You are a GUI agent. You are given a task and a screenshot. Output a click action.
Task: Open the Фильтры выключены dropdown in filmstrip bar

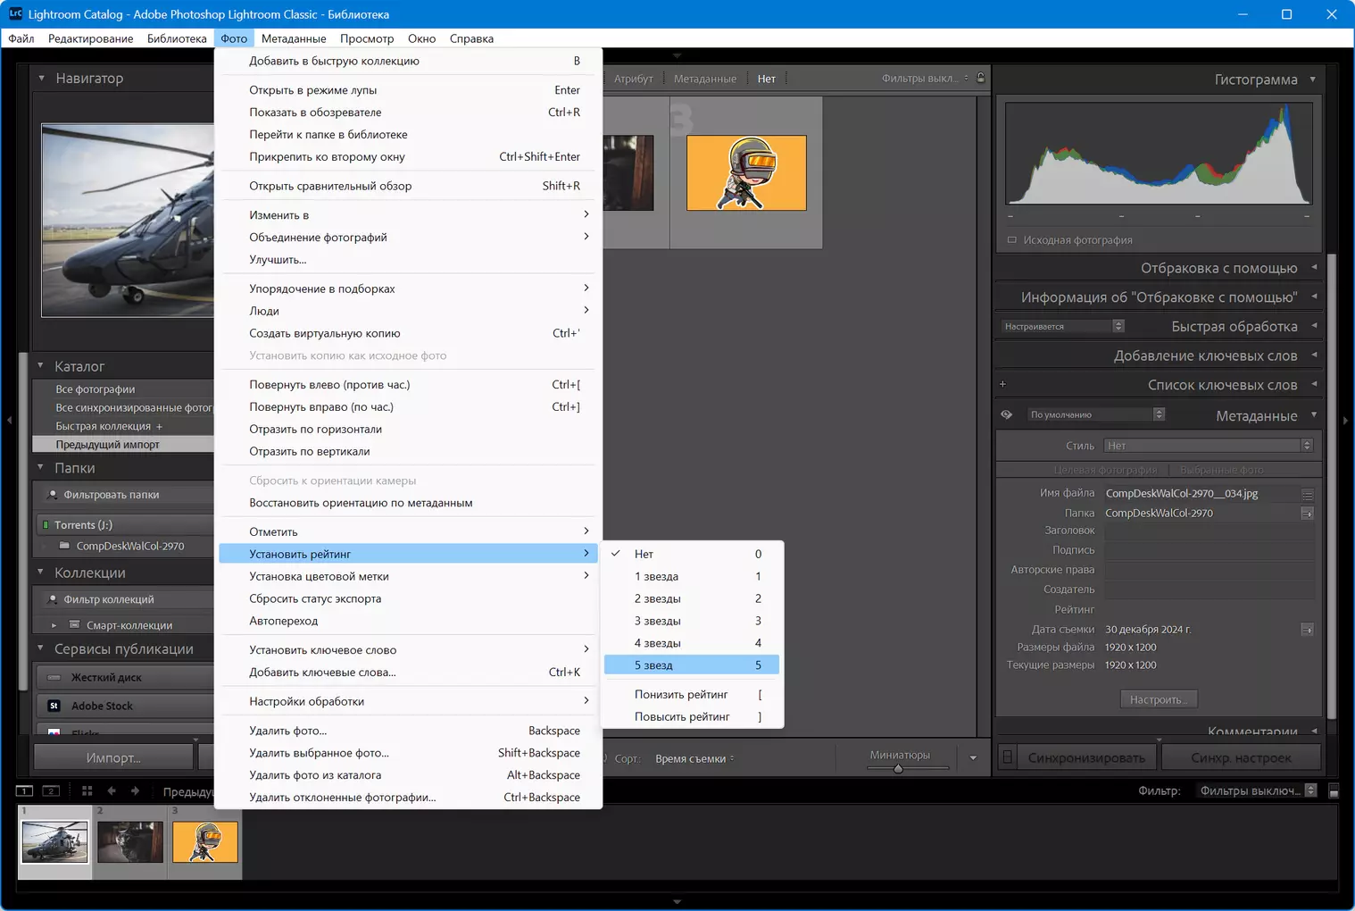pos(1257,790)
